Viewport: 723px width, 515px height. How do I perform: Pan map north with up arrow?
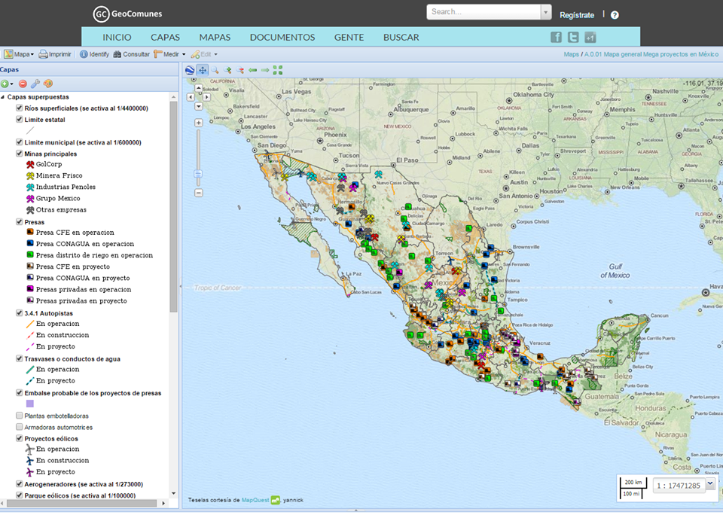click(199, 87)
